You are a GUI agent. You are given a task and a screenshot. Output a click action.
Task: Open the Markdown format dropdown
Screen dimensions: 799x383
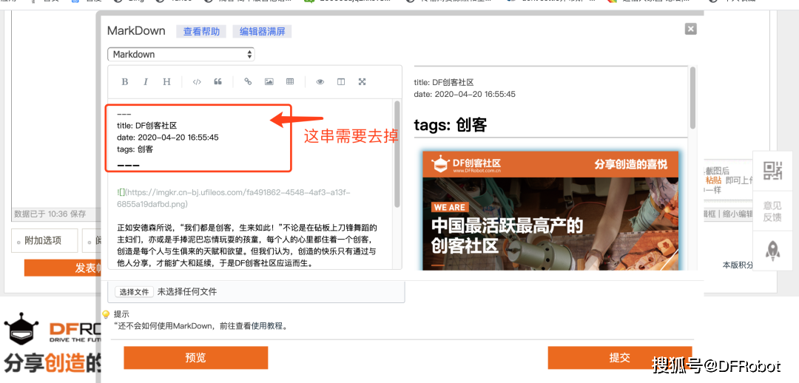tap(181, 55)
